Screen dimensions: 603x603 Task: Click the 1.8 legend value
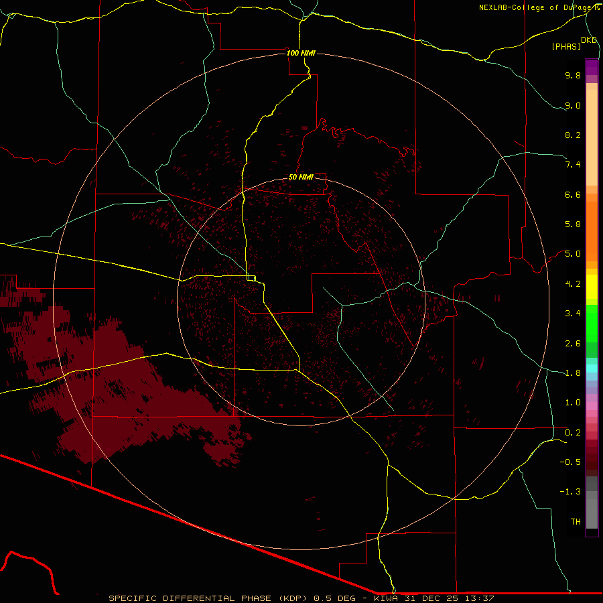573,373
